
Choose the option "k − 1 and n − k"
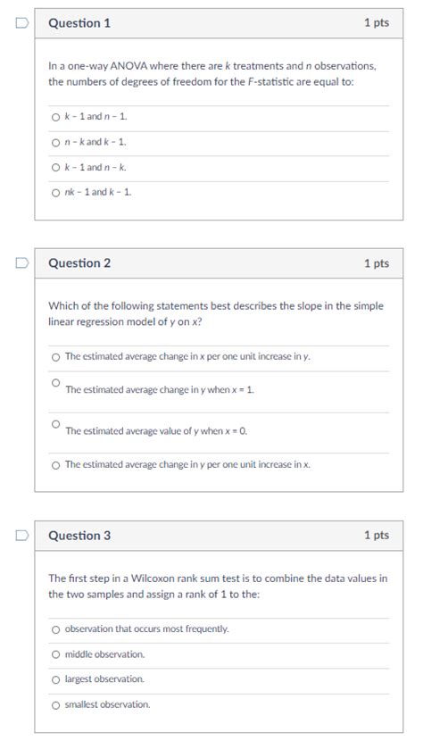pyautogui.click(x=56, y=168)
